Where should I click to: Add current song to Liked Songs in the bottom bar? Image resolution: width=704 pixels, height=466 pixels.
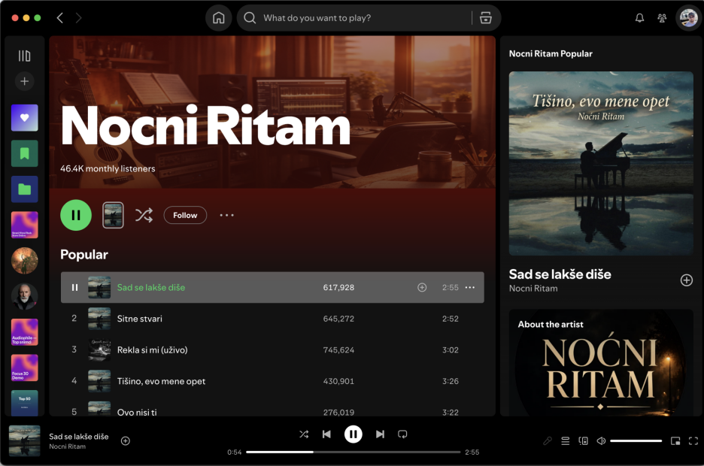click(x=126, y=441)
